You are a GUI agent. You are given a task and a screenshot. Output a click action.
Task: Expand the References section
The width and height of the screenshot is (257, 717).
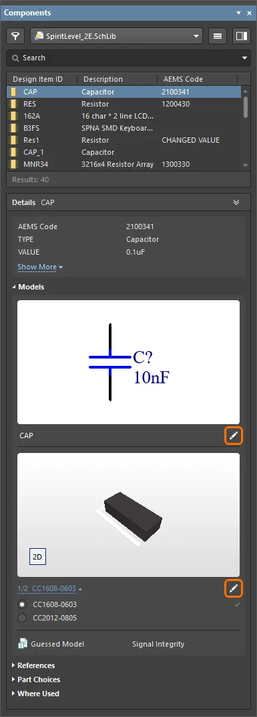pyautogui.click(x=33, y=665)
